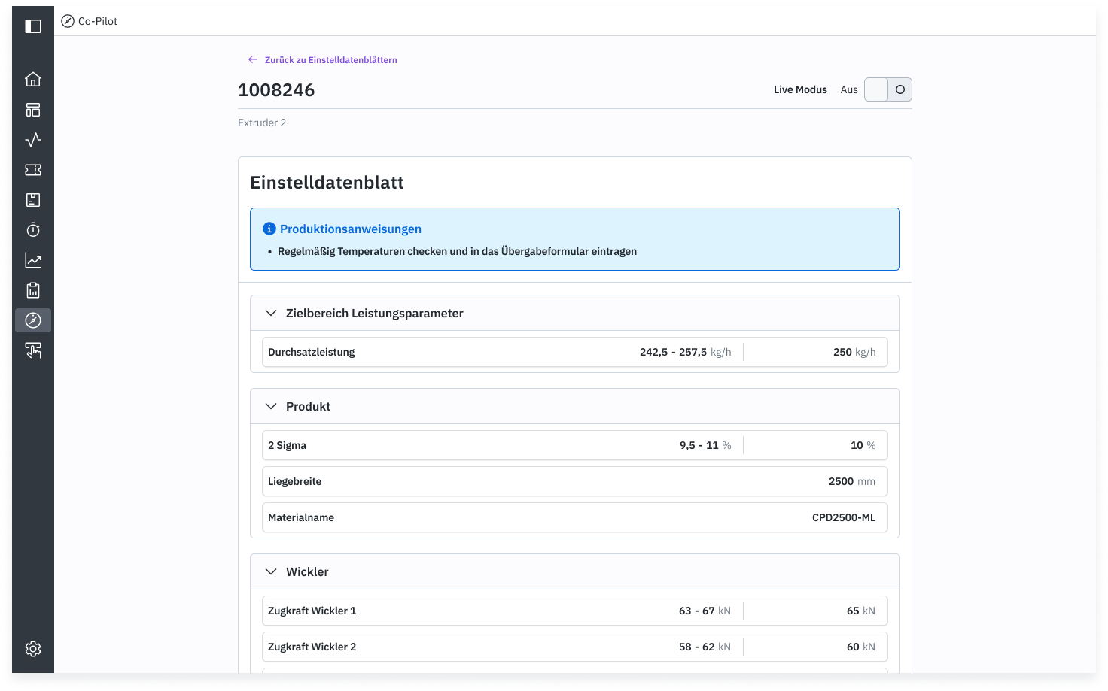
Task: Open the activity pulse icon
Action: coord(33,140)
